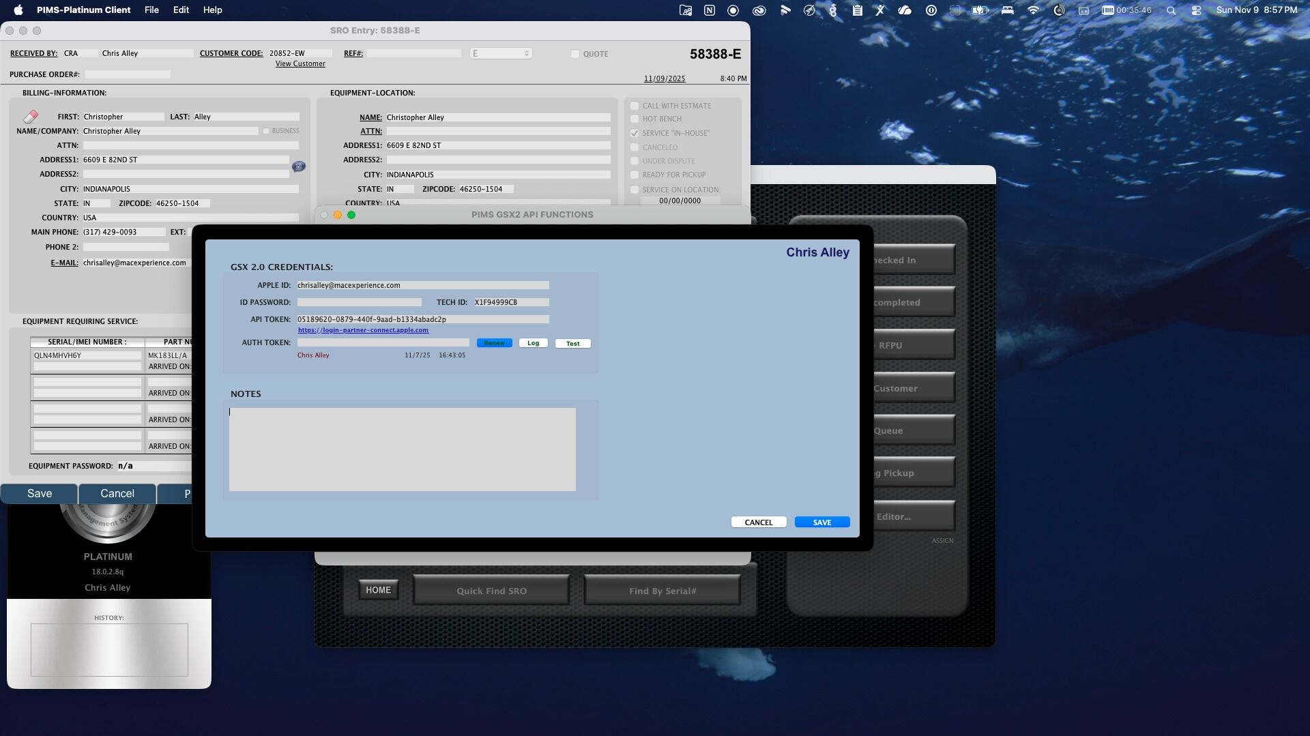This screenshot has width=1310, height=736.
Task: Click the EQUIPMENT PASSWORD field
Action: pos(154,466)
